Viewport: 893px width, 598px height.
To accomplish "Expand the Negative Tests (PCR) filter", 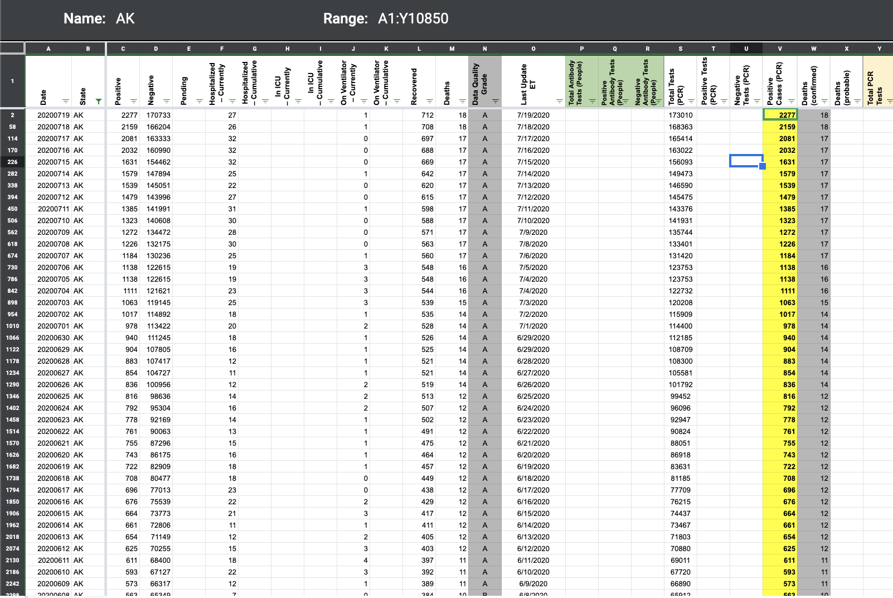I will (x=757, y=102).
